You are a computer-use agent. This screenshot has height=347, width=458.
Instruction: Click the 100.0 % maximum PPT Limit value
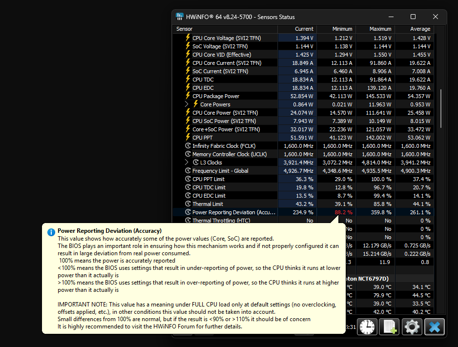coord(381,179)
